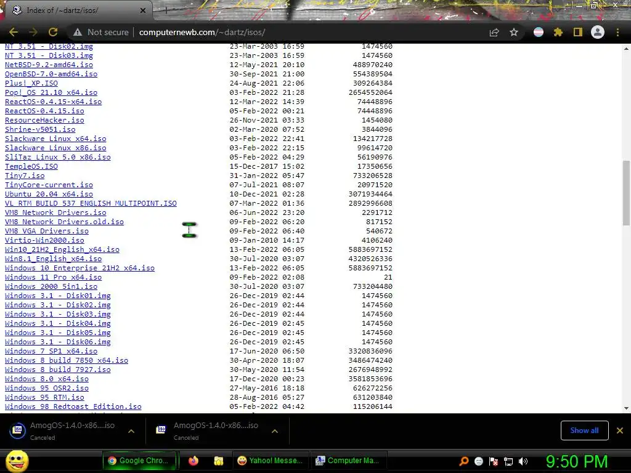Download Win8.1_English_x64.iso

(x=53, y=259)
